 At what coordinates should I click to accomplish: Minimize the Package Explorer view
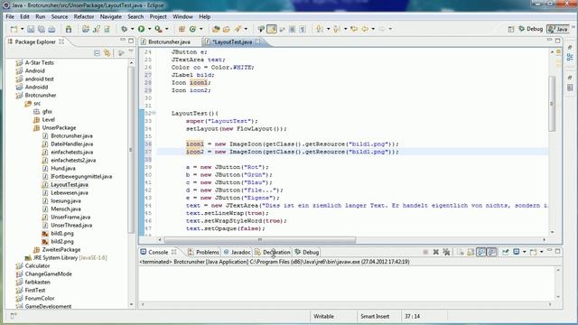pos(123,41)
